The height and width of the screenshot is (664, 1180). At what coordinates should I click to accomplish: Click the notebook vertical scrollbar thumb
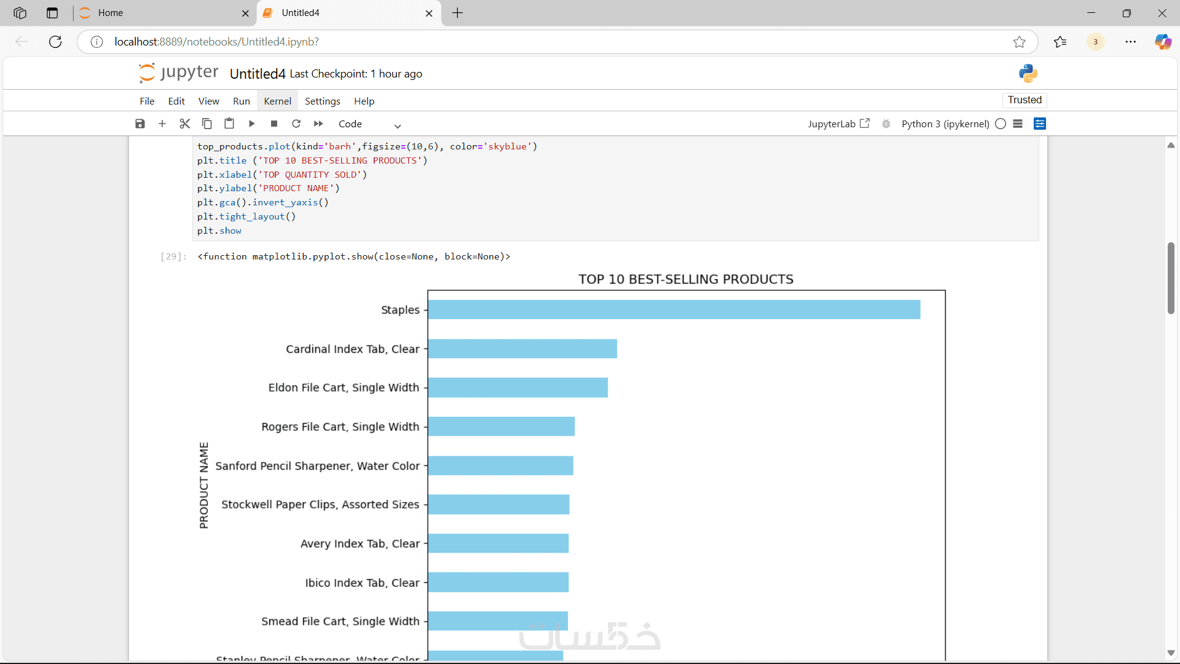pos(1171,278)
